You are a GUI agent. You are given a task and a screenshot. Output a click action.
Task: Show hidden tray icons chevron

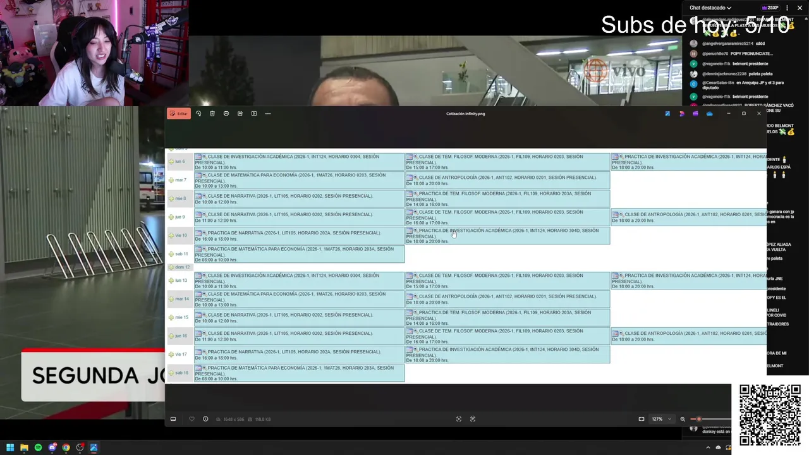[x=708, y=447]
